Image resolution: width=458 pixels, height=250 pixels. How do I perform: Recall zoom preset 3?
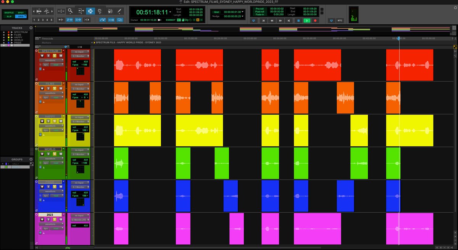pos(43,20)
